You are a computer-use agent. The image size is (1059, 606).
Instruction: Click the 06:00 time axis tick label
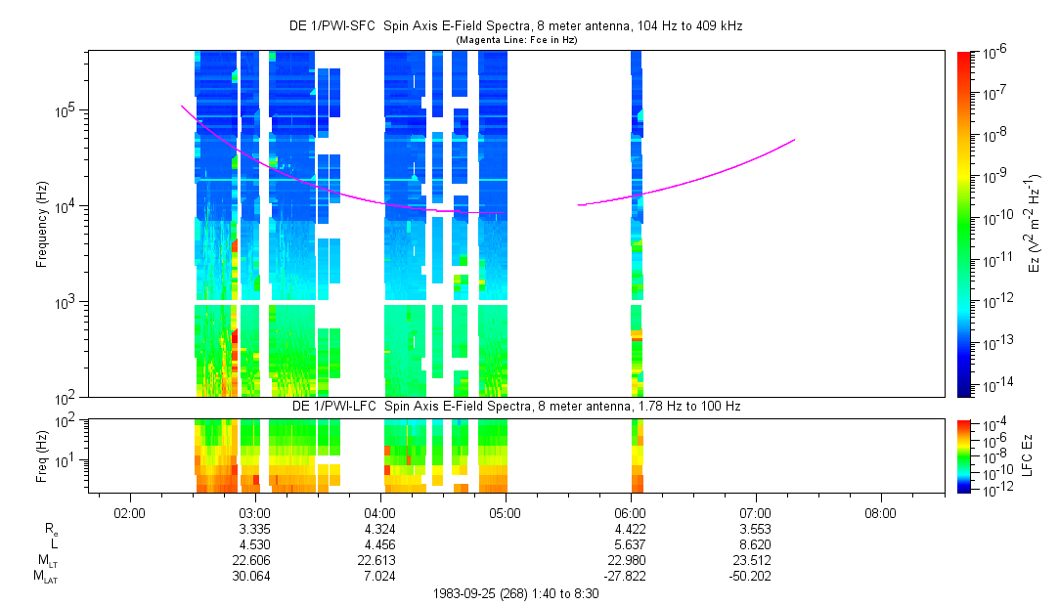coord(631,513)
